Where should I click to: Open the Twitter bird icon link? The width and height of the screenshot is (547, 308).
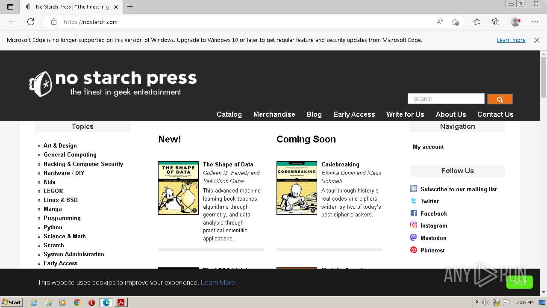point(414,201)
